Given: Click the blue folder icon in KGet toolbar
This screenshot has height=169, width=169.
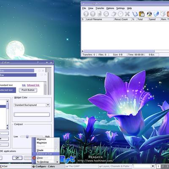Looking at the screenshot, I should 156,14.
